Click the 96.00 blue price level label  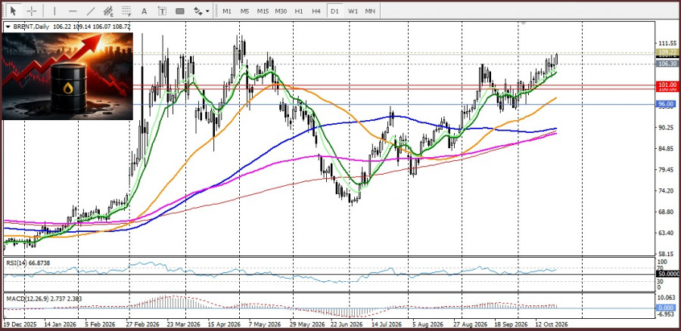tap(667, 104)
